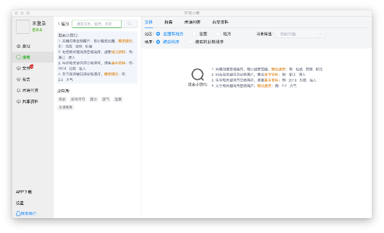384x233 pixels.
Task: Open 共享资料 in the left sidebar
Action: click(x=27, y=101)
